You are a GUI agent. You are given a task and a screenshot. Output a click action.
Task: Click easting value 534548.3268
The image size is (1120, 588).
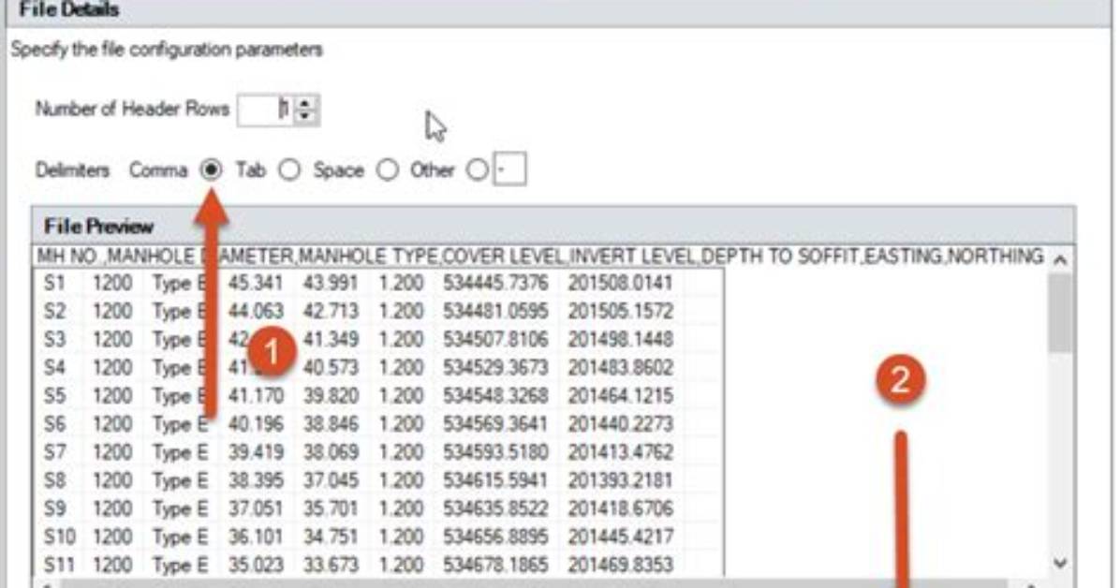click(x=495, y=396)
